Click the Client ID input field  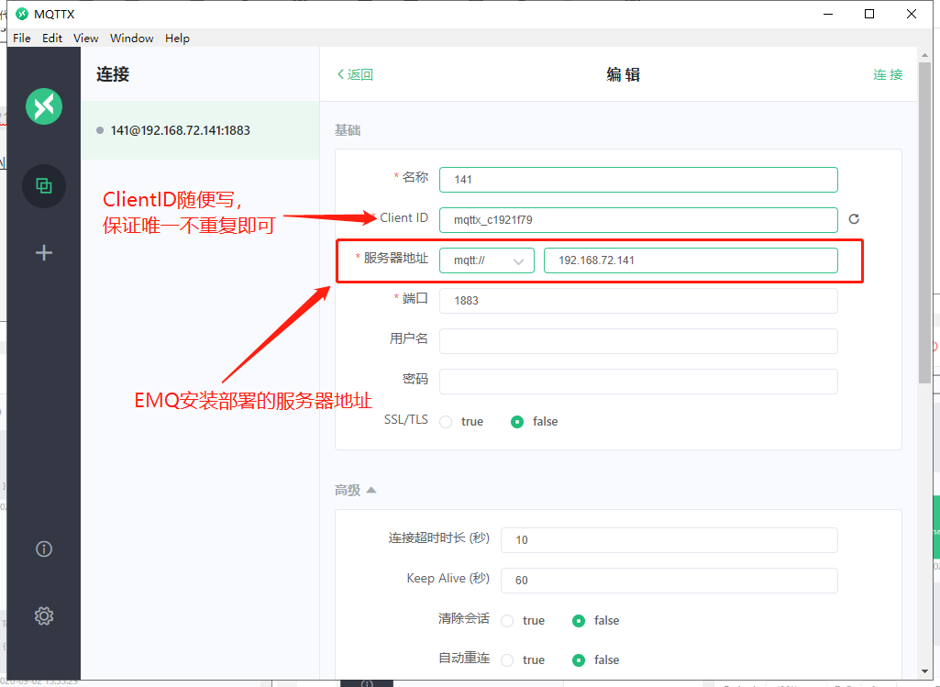pos(638,220)
